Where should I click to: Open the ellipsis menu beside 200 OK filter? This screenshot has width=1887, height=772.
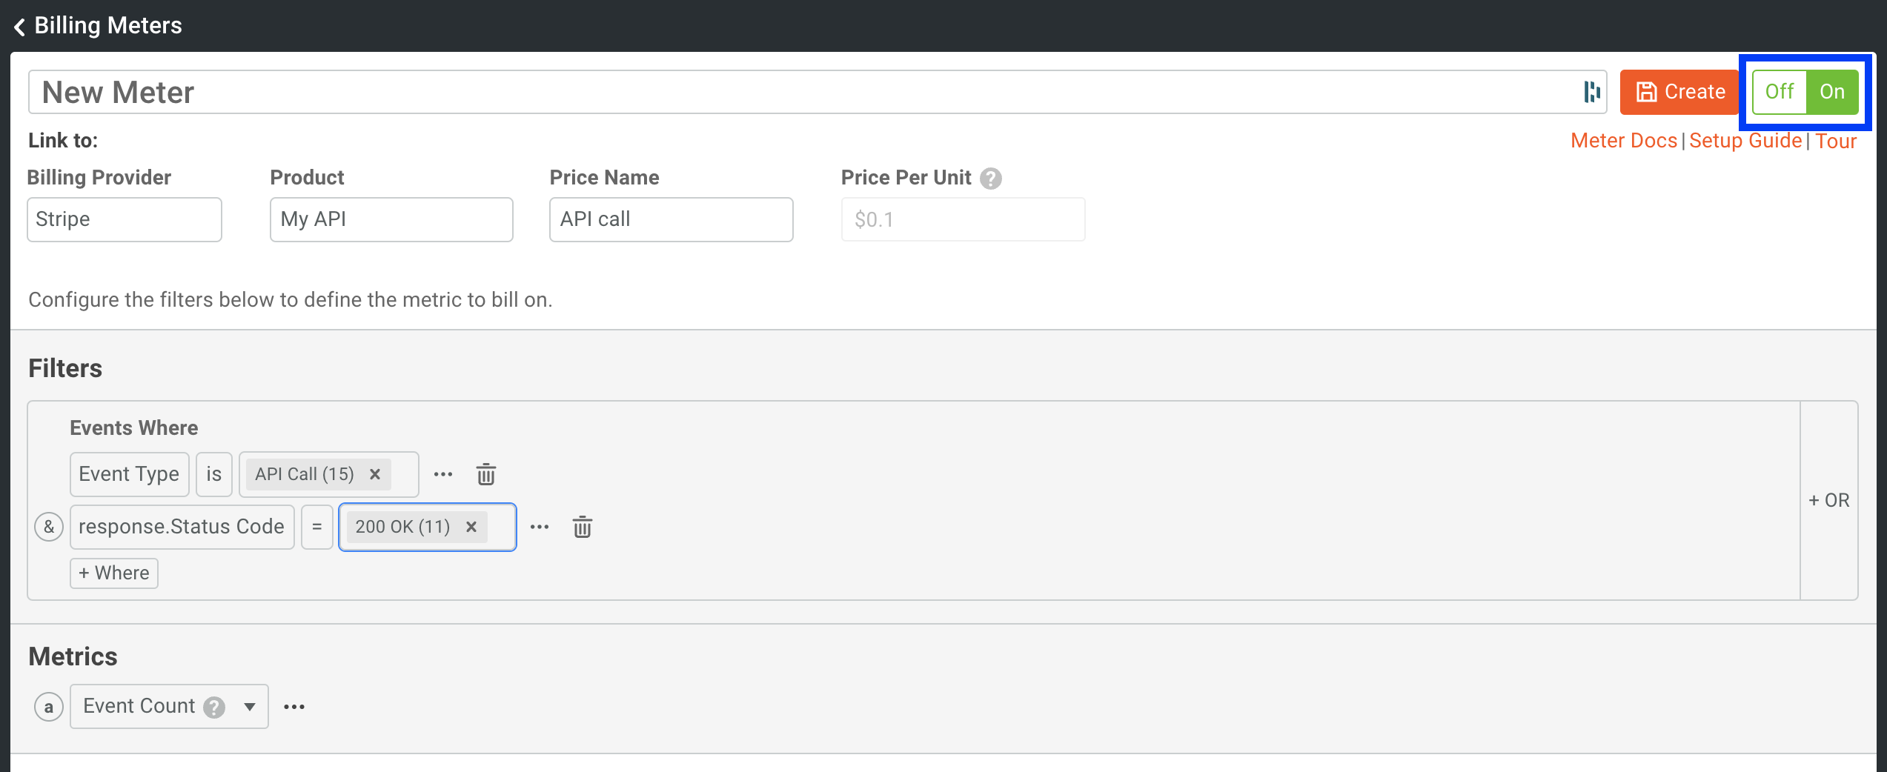click(x=540, y=527)
